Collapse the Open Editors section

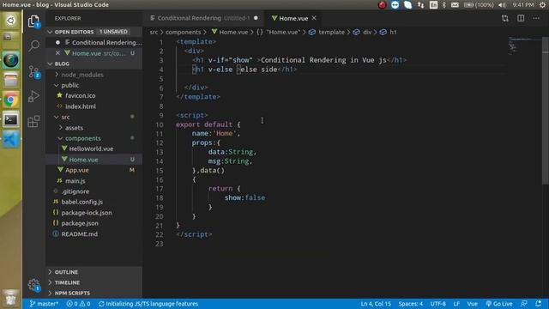click(94, 32)
